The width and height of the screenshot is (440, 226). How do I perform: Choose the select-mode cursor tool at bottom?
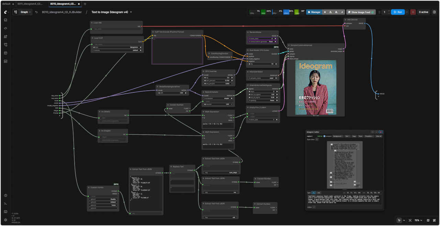399,220
